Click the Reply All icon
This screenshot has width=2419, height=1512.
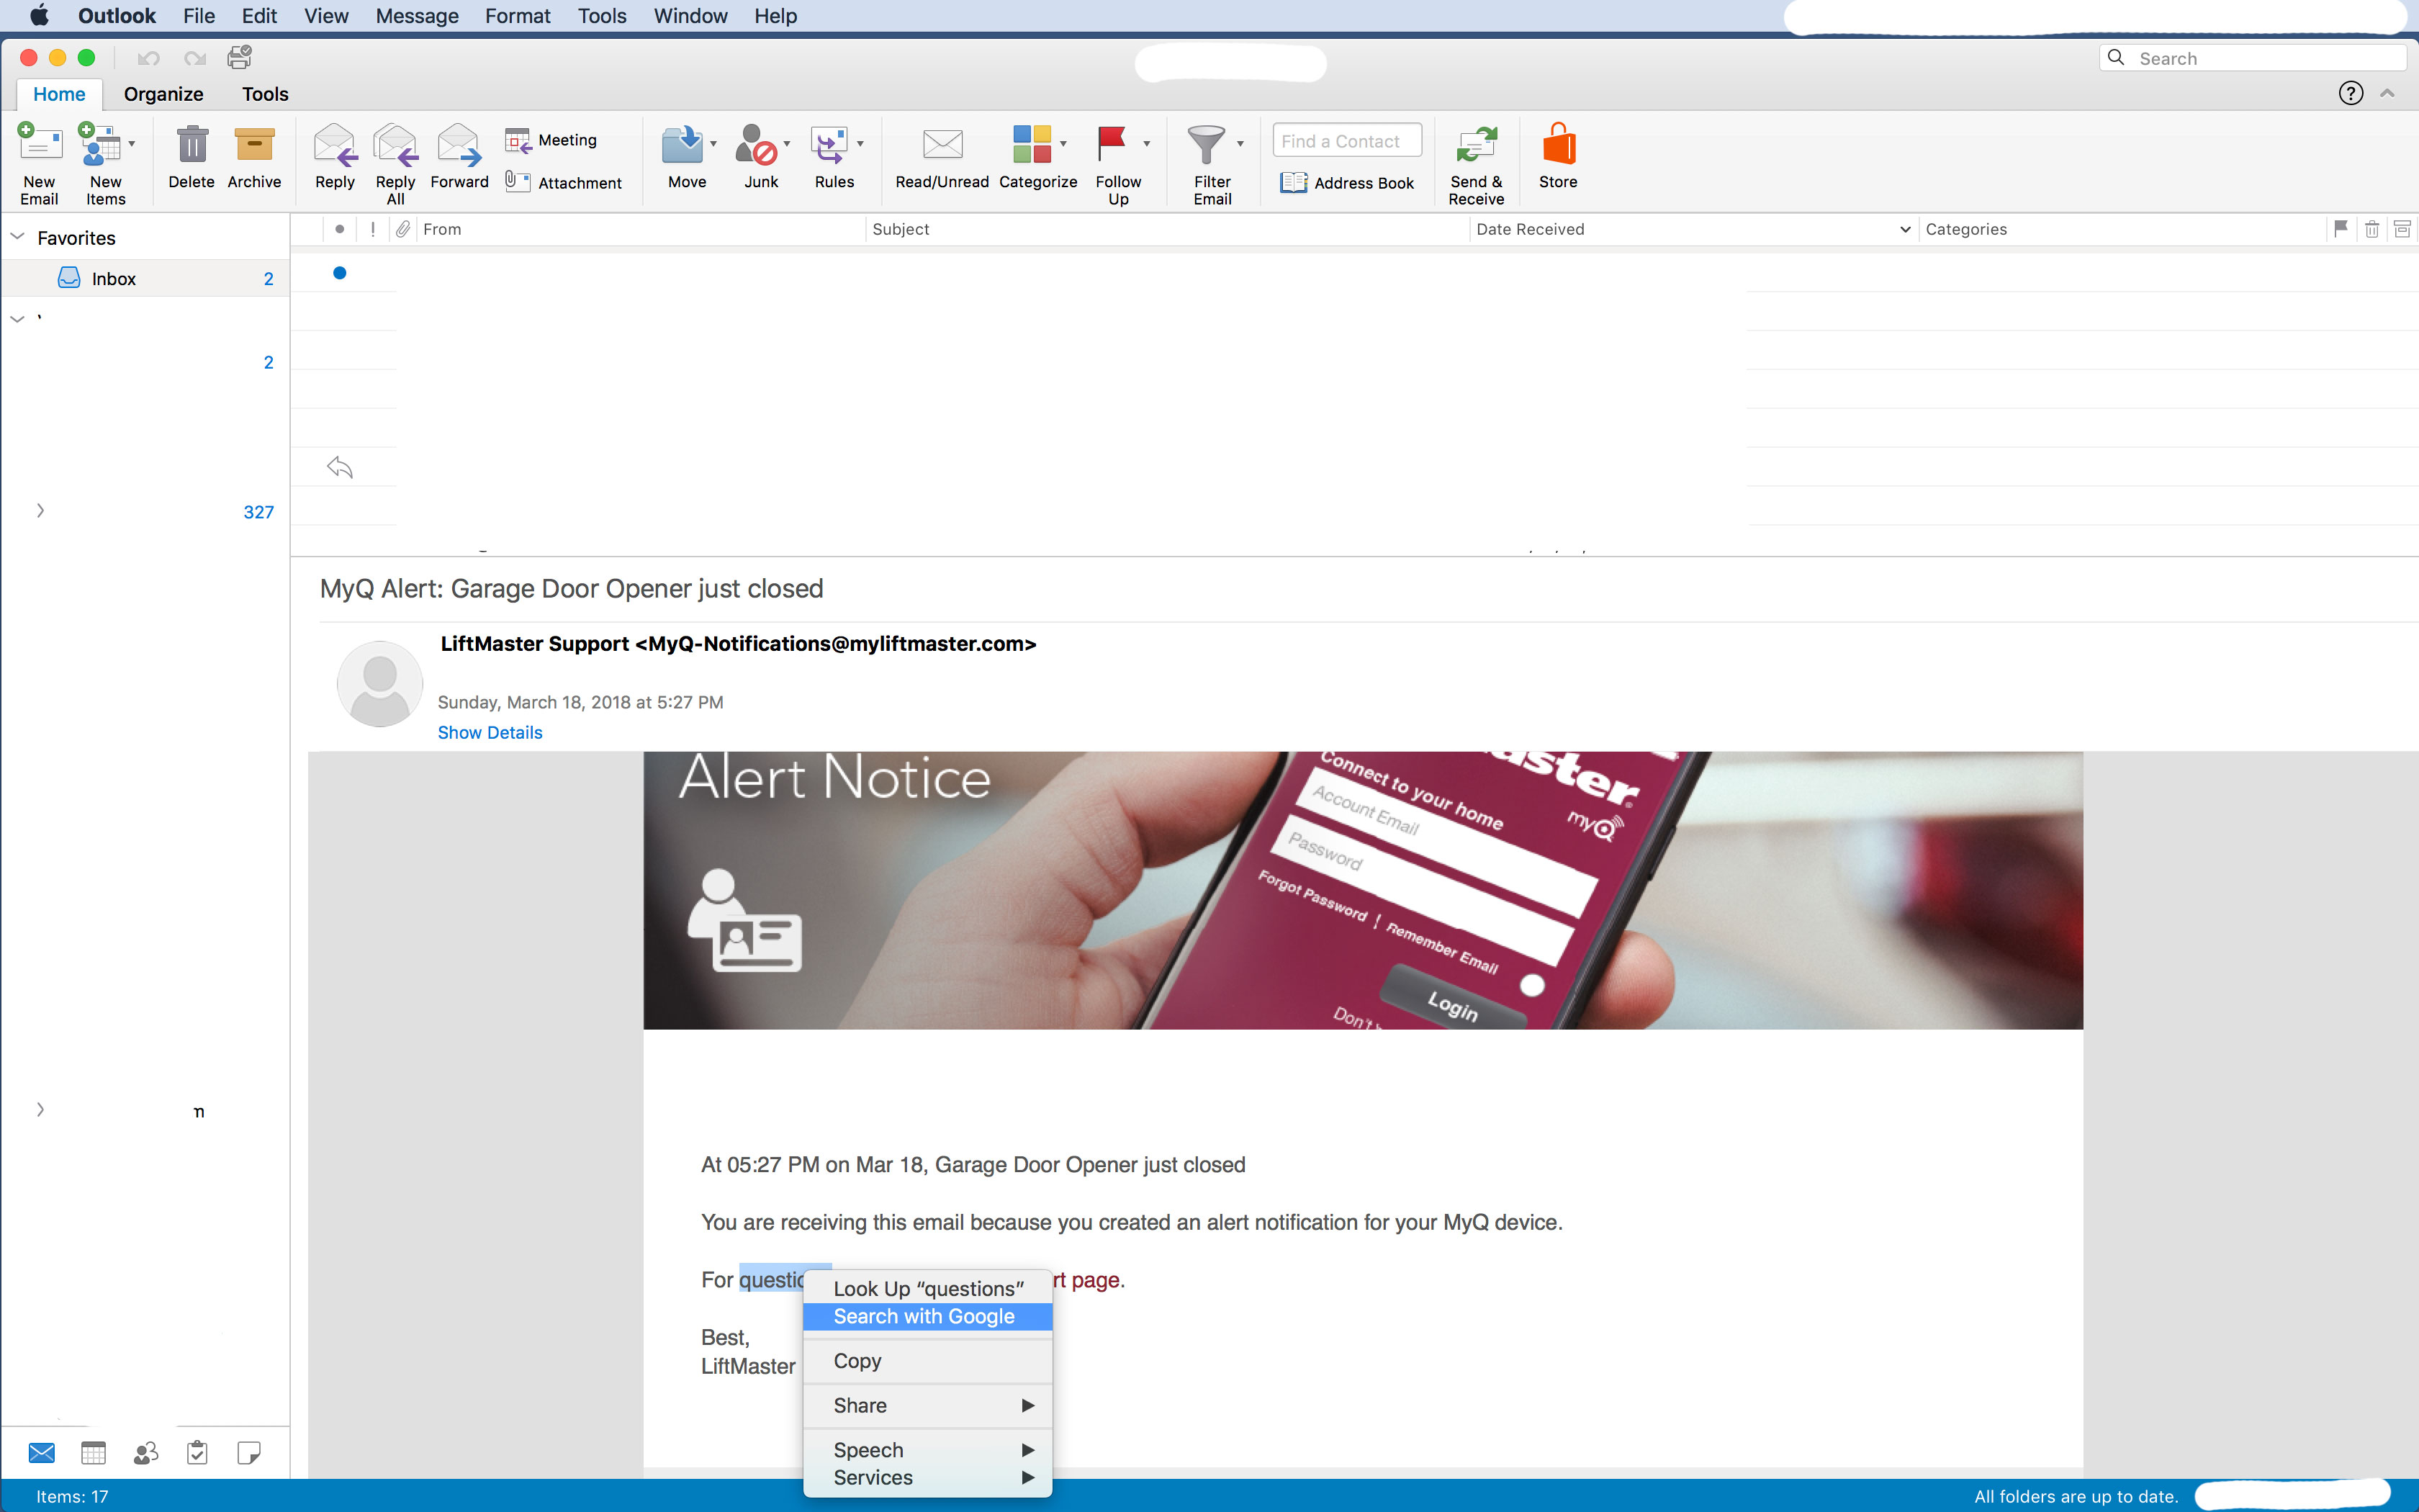[396, 145]
